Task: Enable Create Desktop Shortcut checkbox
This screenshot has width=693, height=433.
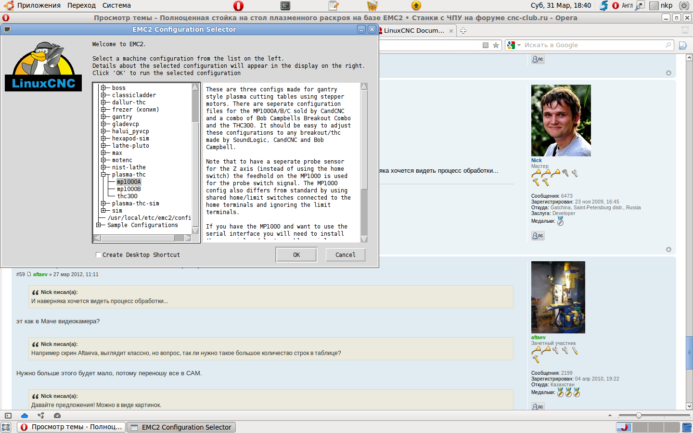Action: [x=98, y=255]
